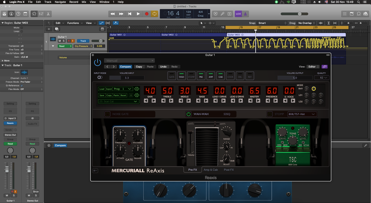Click the Waveform Zoom icon
371x203 pixels.
[321, 23]
